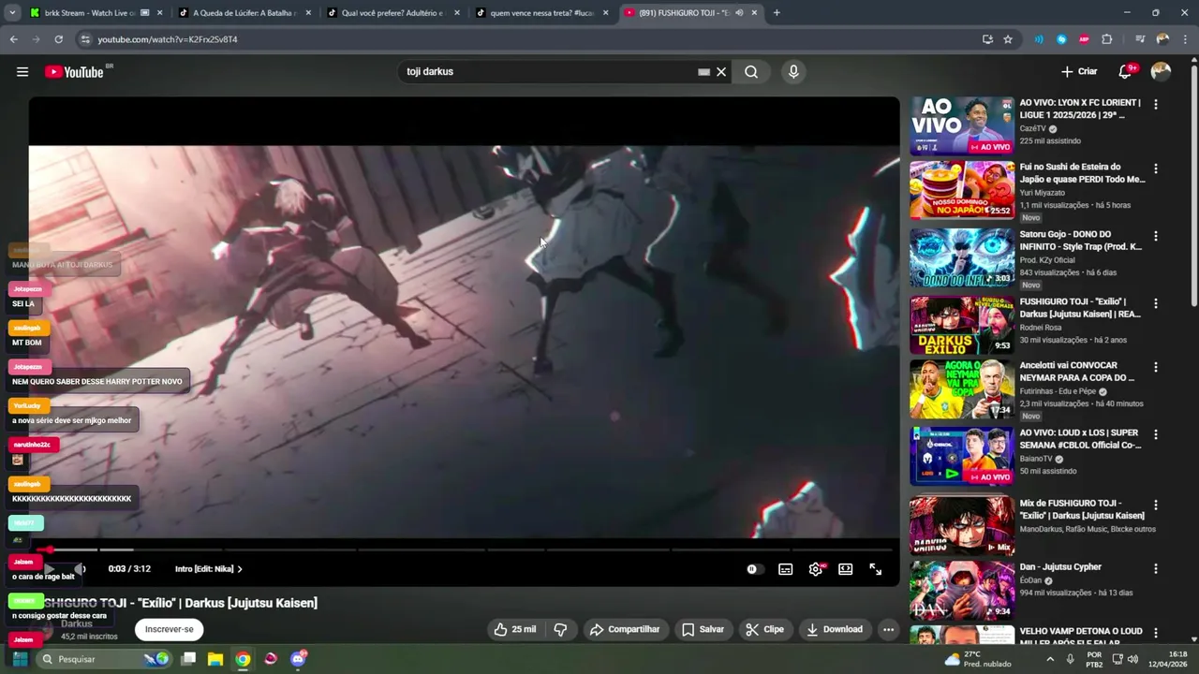Open Task View on the taskbar

(188, 659)
